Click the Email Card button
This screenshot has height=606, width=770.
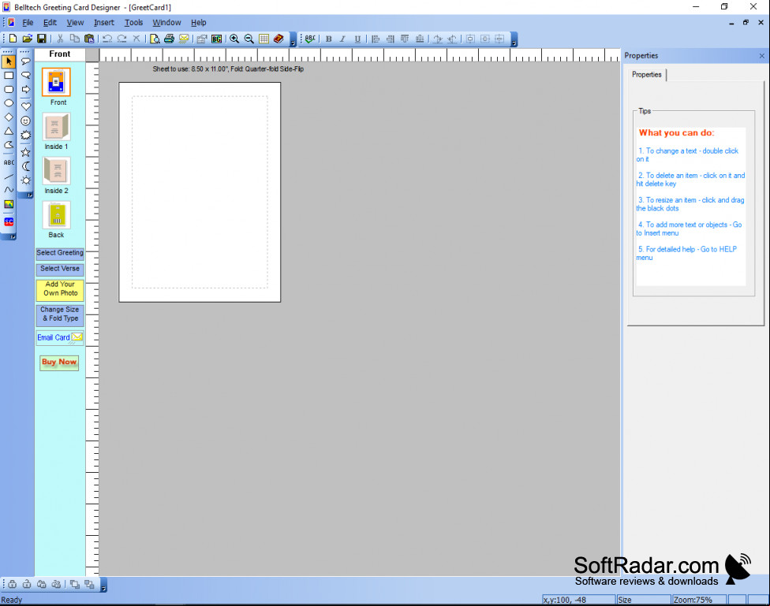[60, 337]
